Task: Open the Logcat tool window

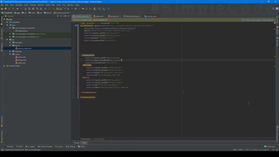Action: [x=30, y=147]
